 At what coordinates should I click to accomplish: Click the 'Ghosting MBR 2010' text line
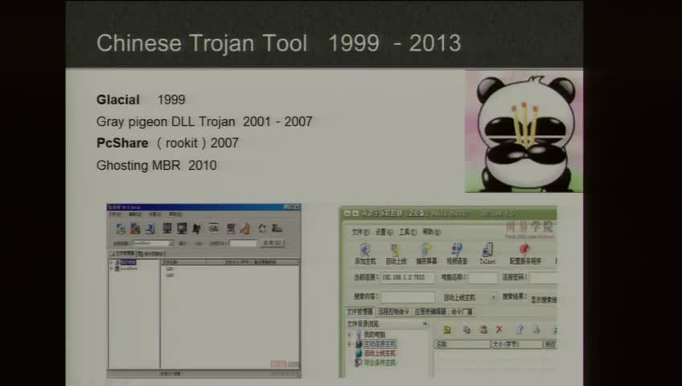pos(157,165)
